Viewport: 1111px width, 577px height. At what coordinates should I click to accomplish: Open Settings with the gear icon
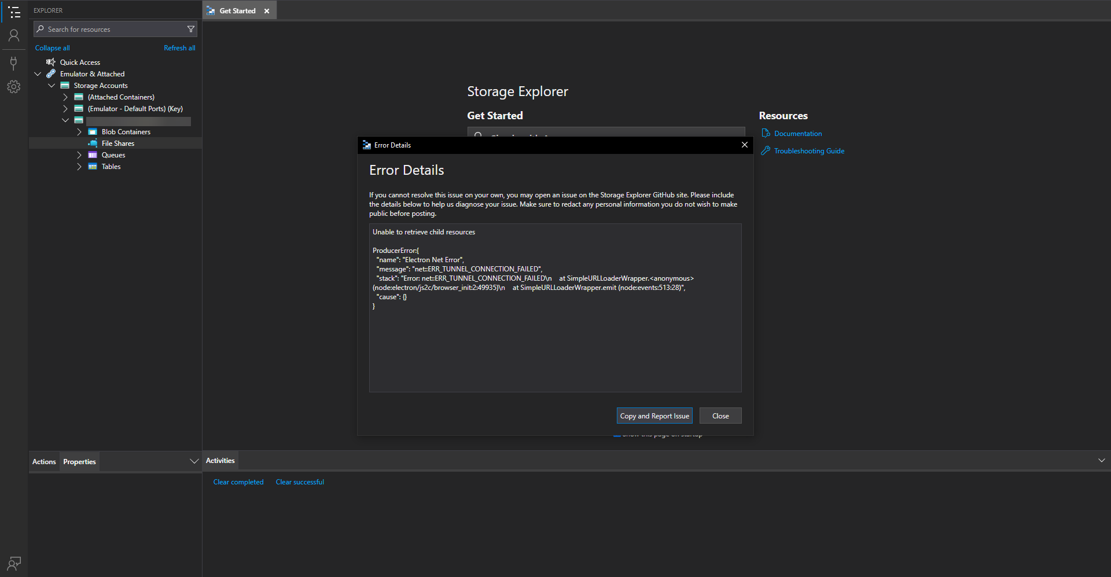[14, 86]
